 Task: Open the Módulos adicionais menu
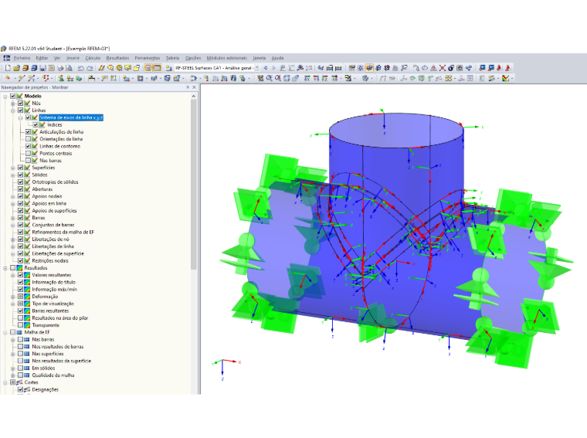point(226,58)
